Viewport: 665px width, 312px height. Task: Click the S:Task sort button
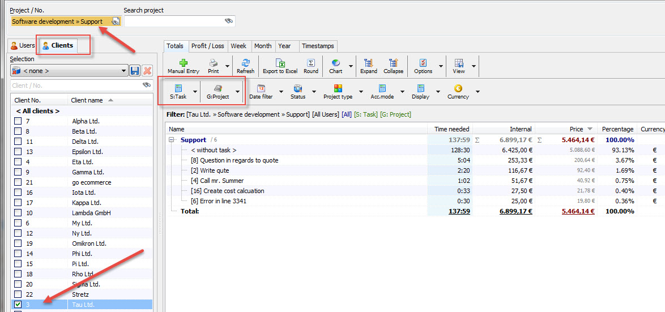178,91
